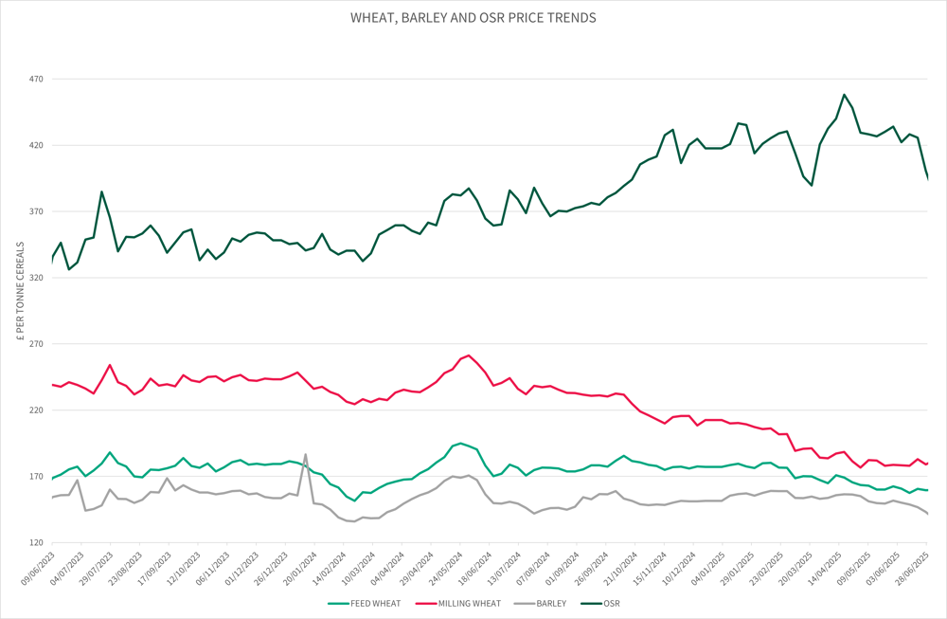Image resolution: width=947 pixels, height=619 pixels.
Task: Click the 14/04/2025 x-axis date
Action: 824,567
